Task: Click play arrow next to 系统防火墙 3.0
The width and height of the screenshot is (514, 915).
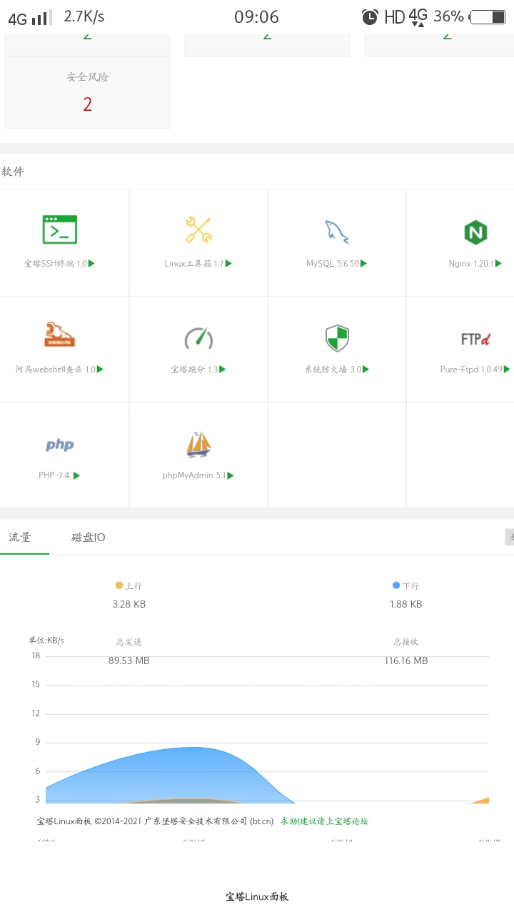Action: point(366,369)
